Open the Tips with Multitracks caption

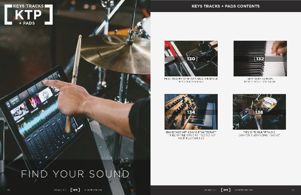tap(259, 134)
